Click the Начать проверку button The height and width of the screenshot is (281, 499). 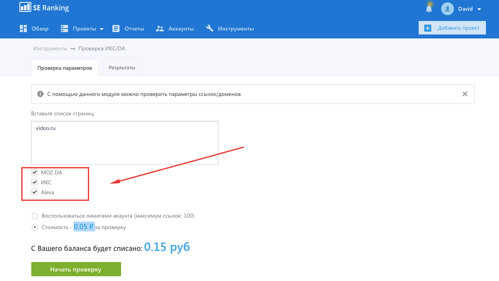coord(76,269)
